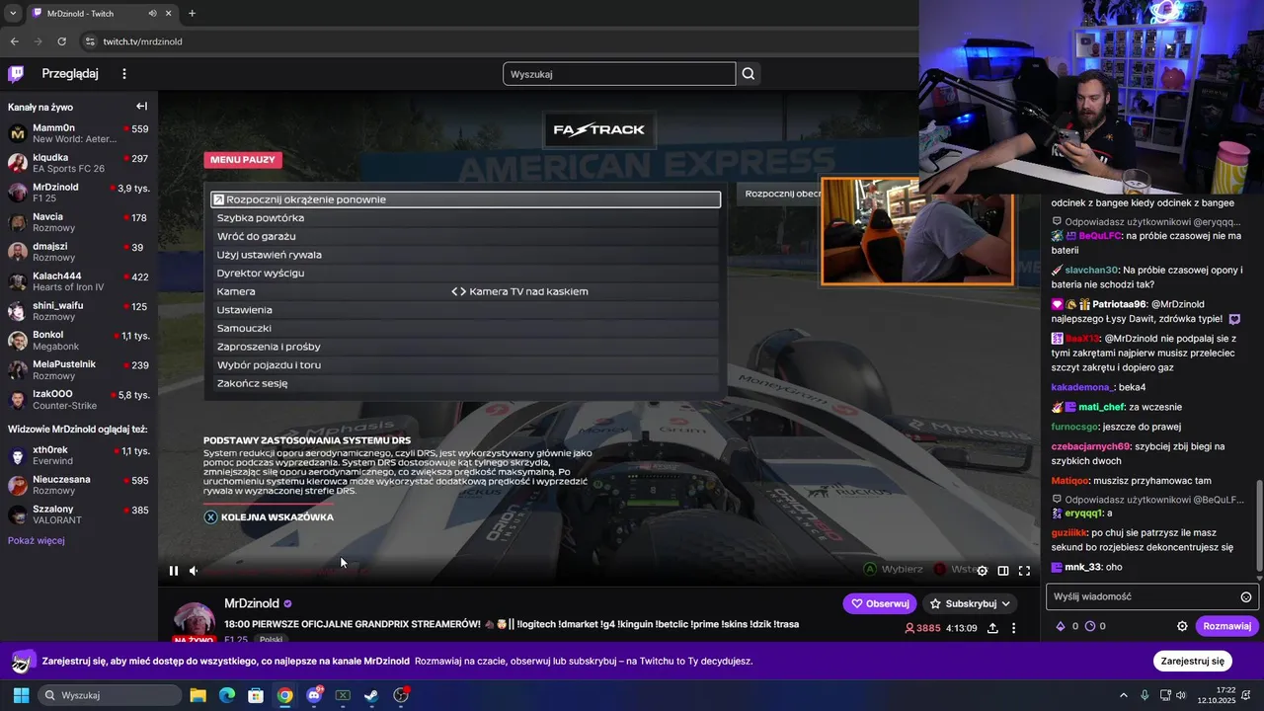Open IzakOOO Counter-Strike channel
Screen dimensions: 1264x711
click(79, 400)
